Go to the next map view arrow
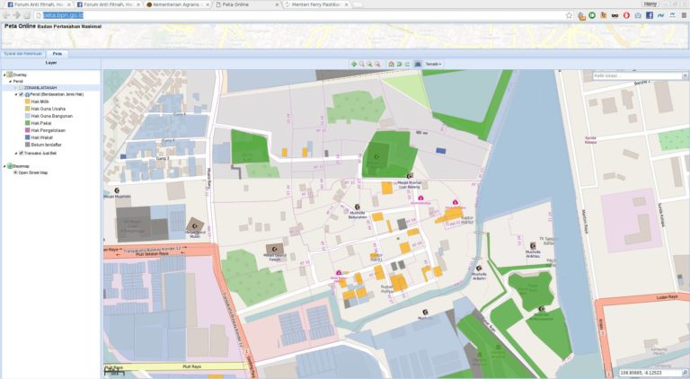Screen dimensions: 690x379 pos(407,65)
